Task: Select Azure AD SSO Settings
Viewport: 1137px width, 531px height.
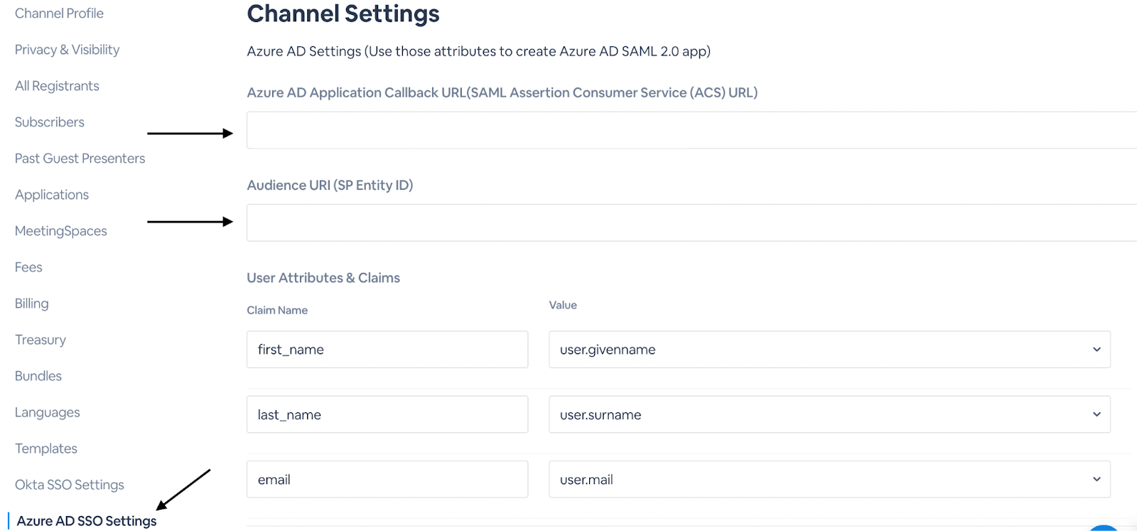Action: point(87,521)
